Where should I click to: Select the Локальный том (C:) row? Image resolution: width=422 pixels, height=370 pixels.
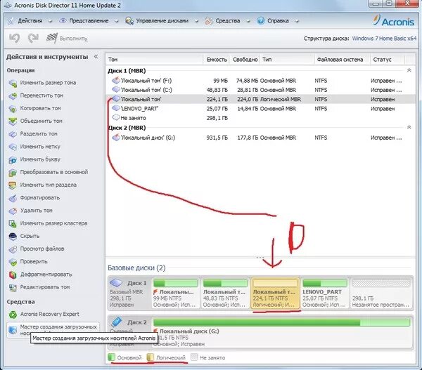[260, 90]
